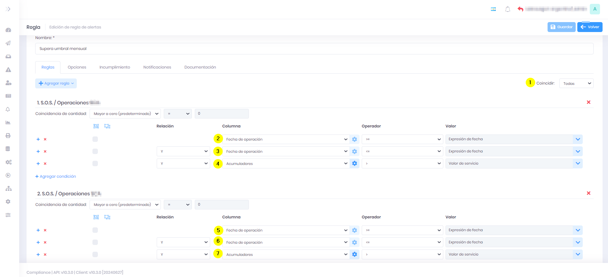608x277 pixels.
Task: Delete rule 1 with red X
Action: point(588,102)
